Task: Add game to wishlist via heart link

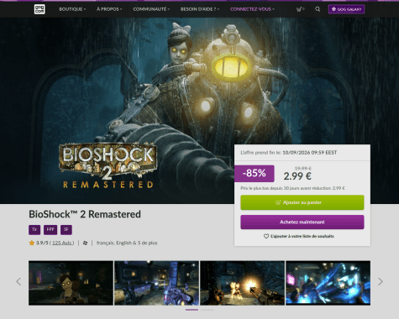Action: [299, 236]
